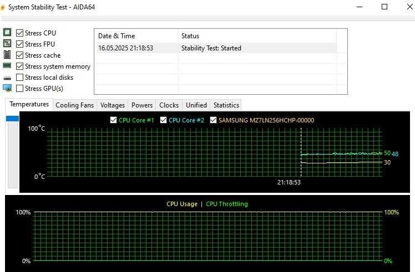Close the System Stability Test window
This screenshot has height=272, width=415.
[x=409, y=7]
